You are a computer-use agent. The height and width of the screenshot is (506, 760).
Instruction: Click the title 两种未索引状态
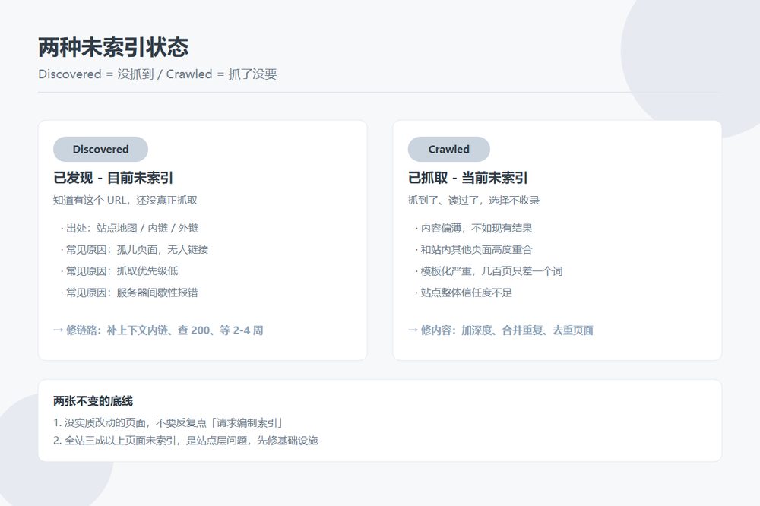113,48
